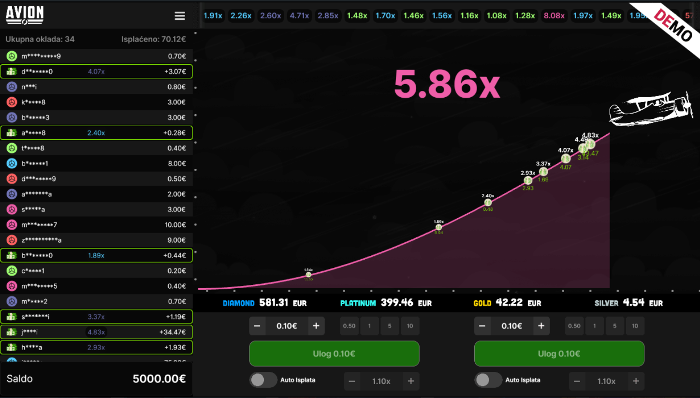Increase left auto cashout multiplier 1.10x
Screen dimensions: 700x398
[411, 381]
